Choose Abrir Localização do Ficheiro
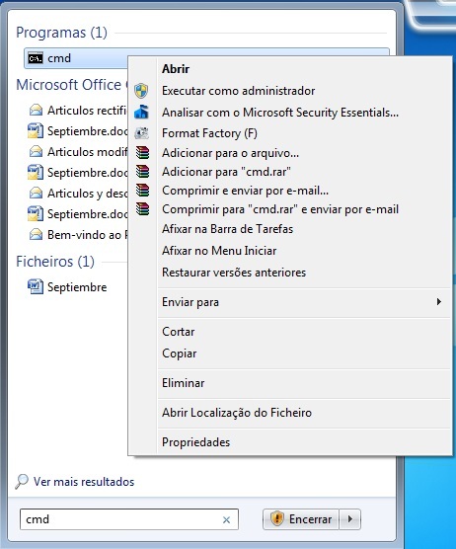456x549 pixels. (x=237, y=413)
